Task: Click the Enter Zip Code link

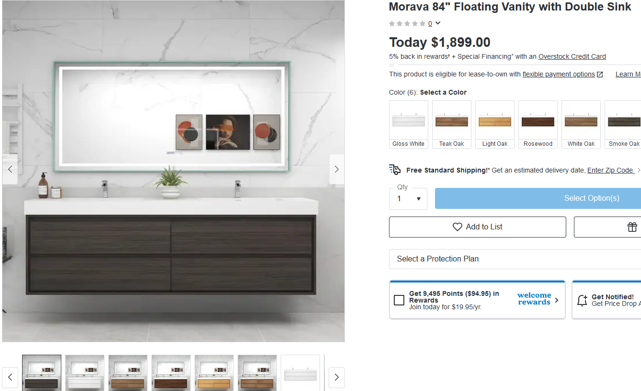Action: [611, 170]
